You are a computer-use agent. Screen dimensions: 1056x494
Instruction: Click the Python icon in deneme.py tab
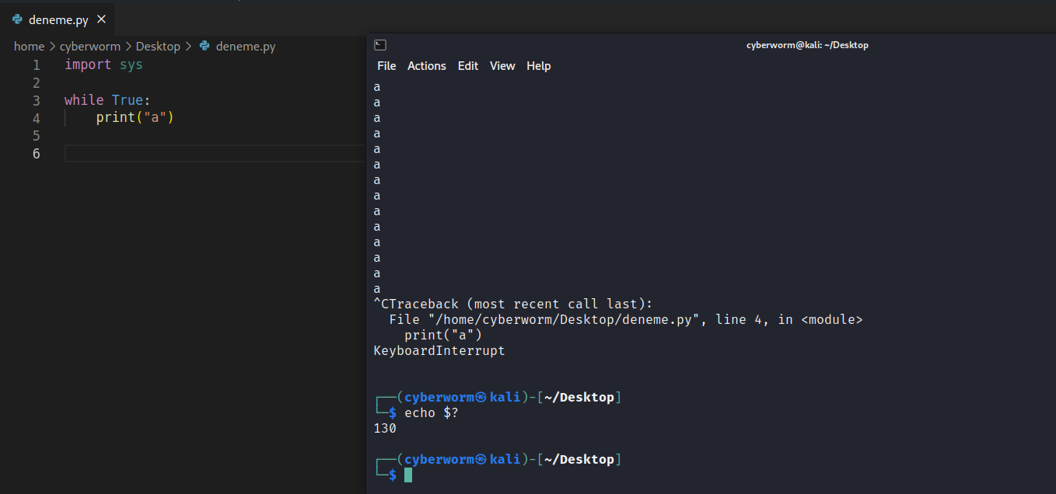point(18,19)
